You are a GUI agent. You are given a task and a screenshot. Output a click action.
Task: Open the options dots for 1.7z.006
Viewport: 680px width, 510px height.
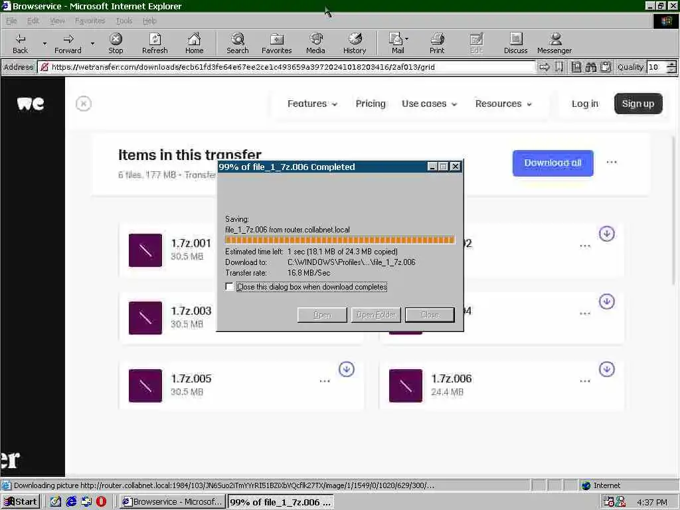point(585,381)
